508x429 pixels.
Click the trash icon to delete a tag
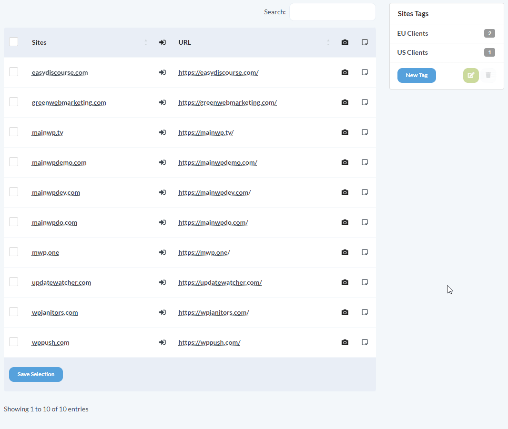[x=488, y=75]
